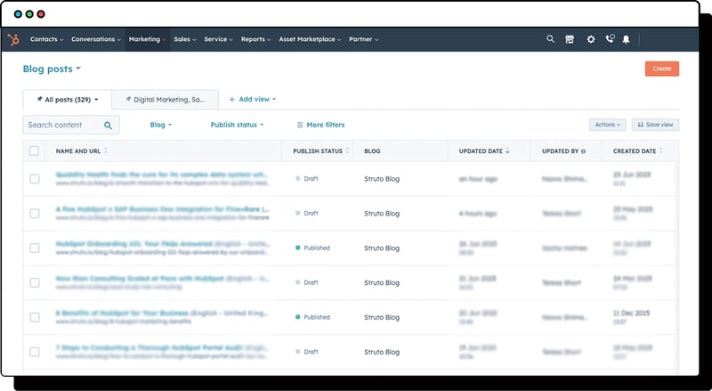Screen dimensions: 712x391
Task: Sort by PUBLISH STATUS arrows
Action: point(347,151)
